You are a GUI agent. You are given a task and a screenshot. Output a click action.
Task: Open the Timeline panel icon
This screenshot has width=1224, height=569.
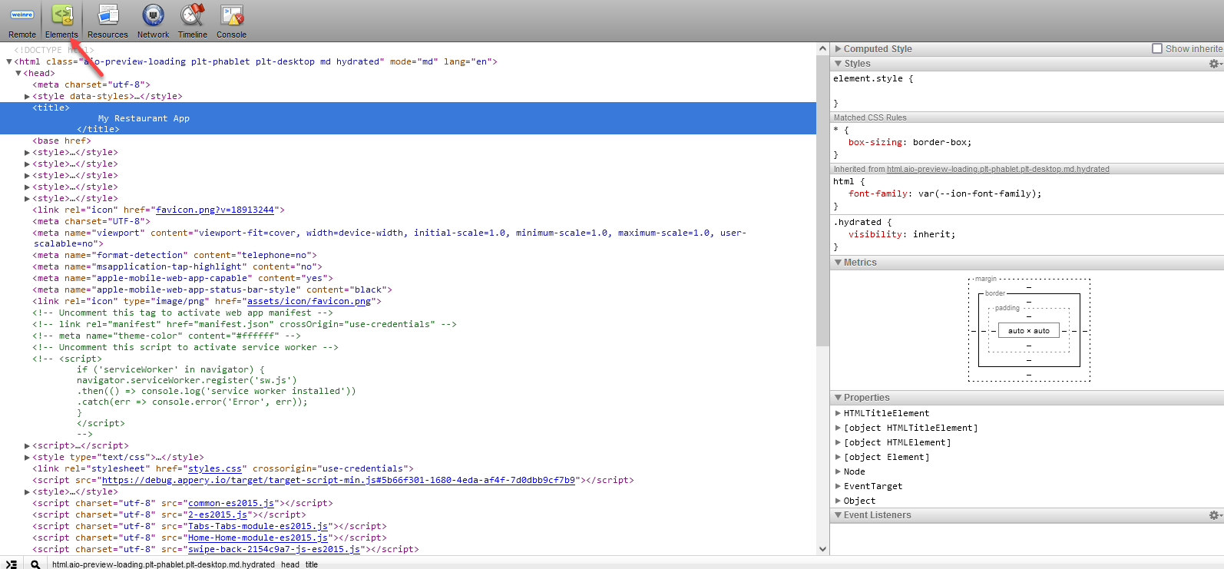pos(192,21)
